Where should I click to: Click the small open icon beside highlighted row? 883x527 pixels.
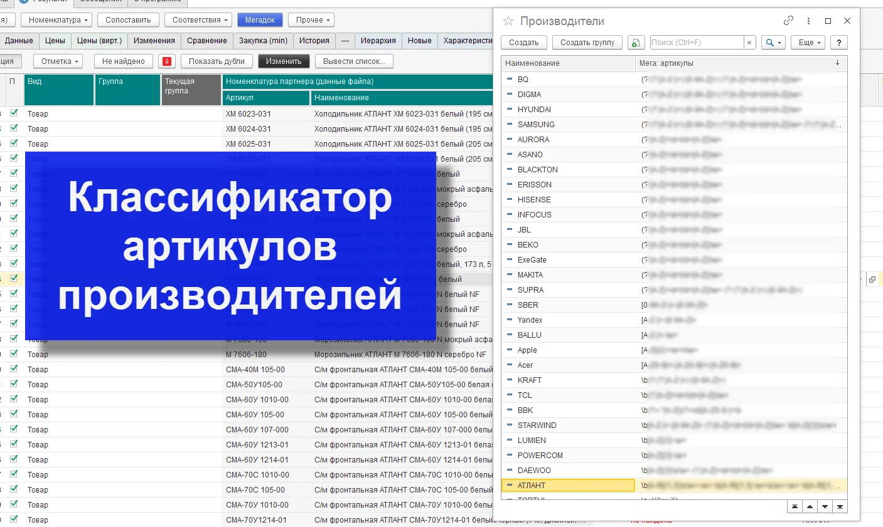click(872, 279)
